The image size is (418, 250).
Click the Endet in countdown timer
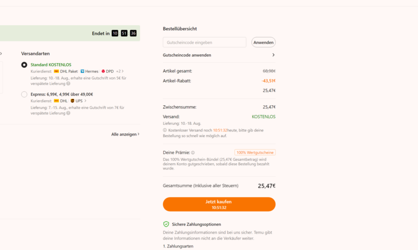(x=124, y=33)
